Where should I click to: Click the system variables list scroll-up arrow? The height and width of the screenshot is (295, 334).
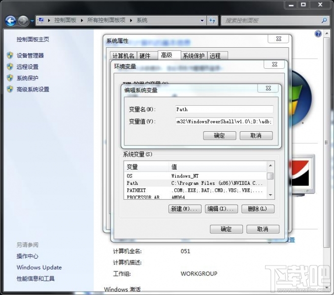pyautogui.click(x=270, y=165)
